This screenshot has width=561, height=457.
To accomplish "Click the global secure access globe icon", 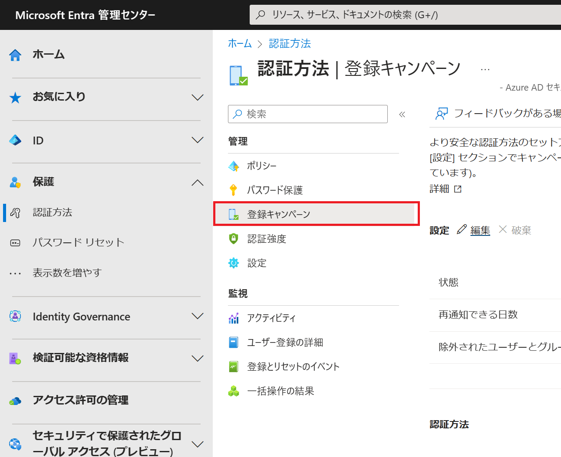I will click(15, 444).
